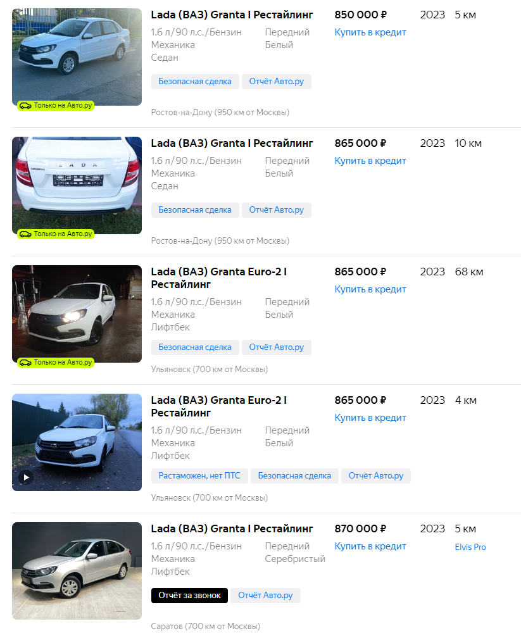
Task: Click 'Купить в кредит' under the 850 000 ₽ price
Action: [x=370, y=32]
